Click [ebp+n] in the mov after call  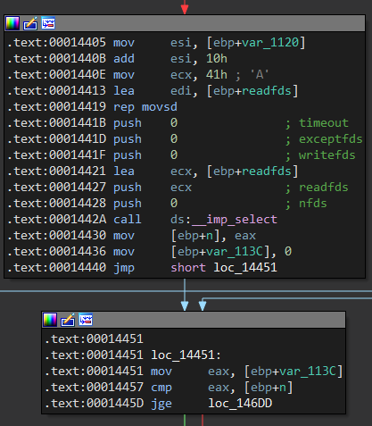tap(195, 236)
